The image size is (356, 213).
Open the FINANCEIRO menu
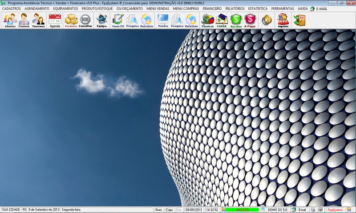(x=212, y=8)
